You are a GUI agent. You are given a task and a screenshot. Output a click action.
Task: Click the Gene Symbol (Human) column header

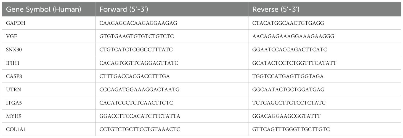pos(43,10)
